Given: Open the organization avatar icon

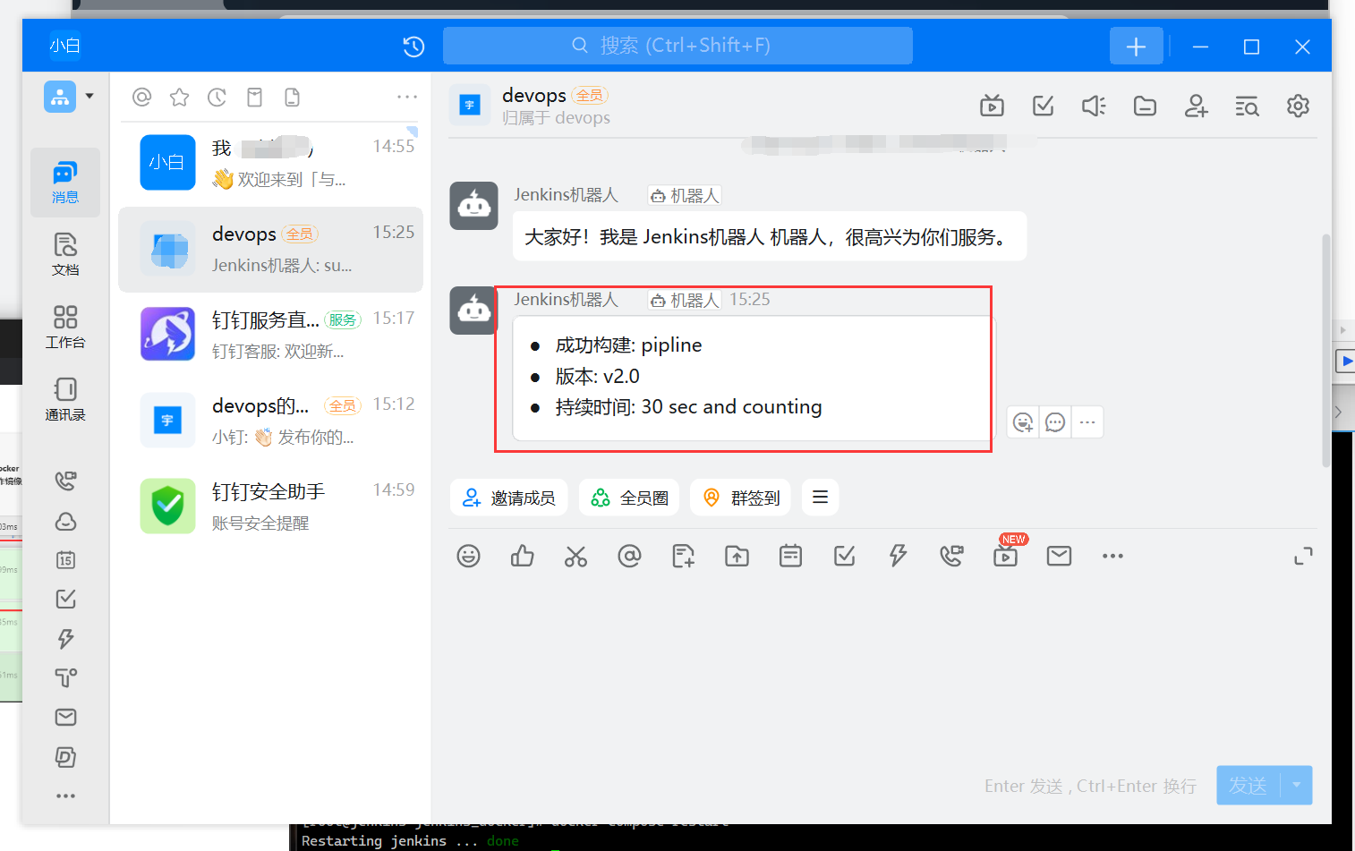Looking at the screenshot, I should coord(60,97).
